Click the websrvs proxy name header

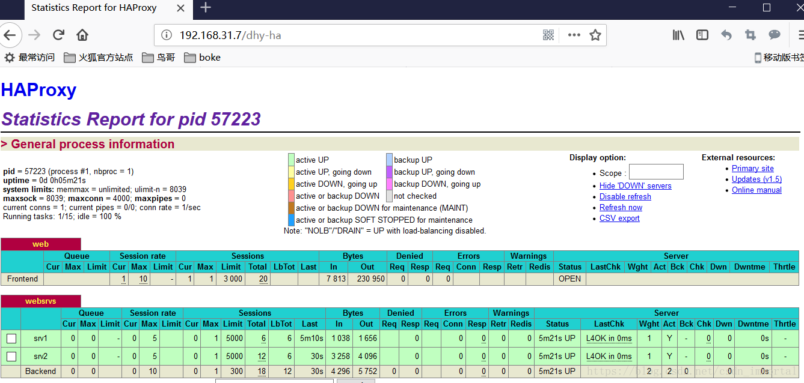[x=40, y=301]
